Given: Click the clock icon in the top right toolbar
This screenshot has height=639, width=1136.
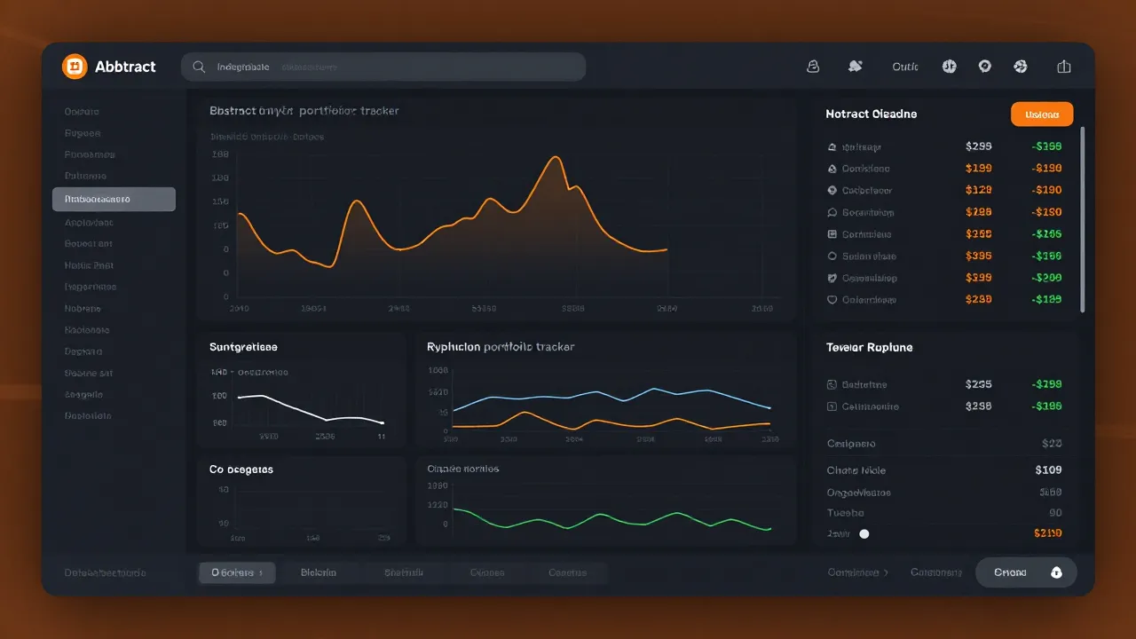Looking at the screenshot, I should point(949,66).
